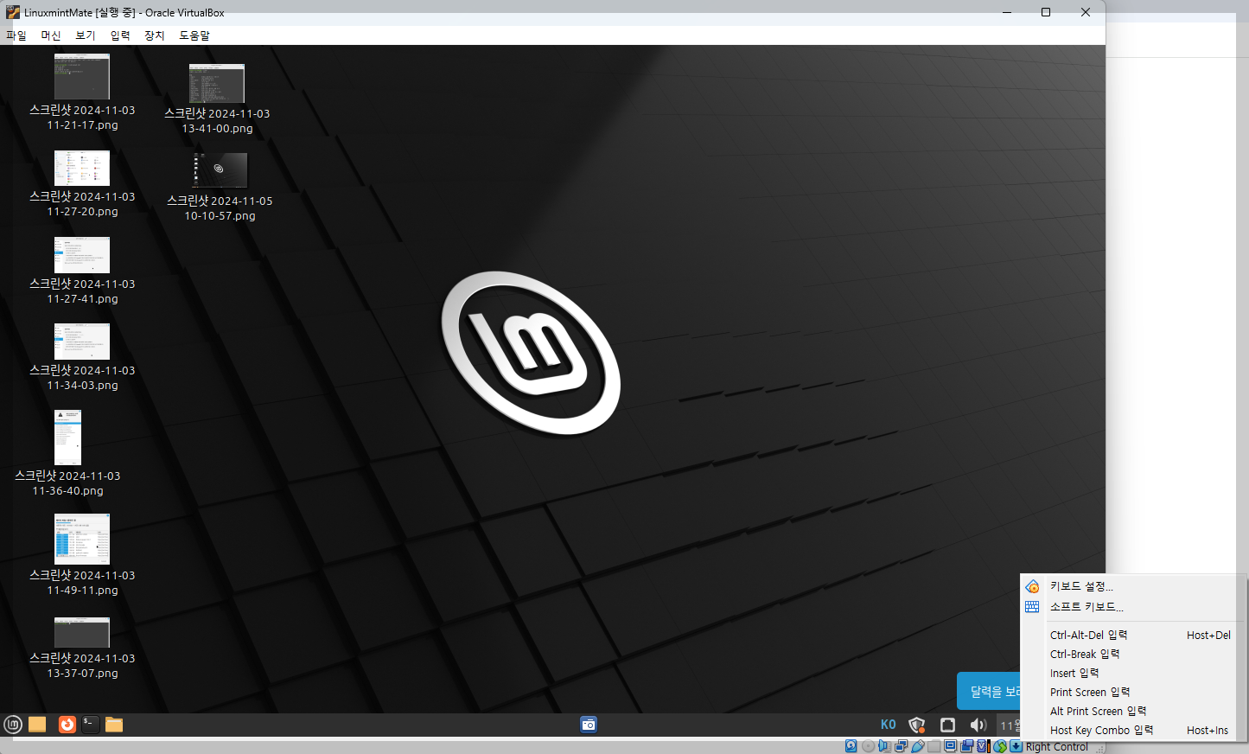Click the volume speaker tray icon

(978, 725)
